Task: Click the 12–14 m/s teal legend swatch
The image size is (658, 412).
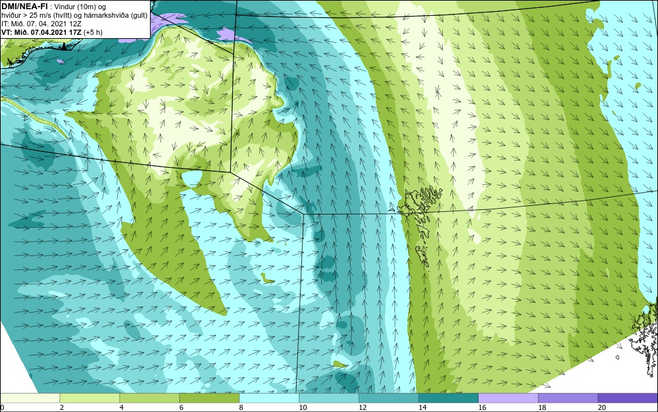Action: pos(389,398)
